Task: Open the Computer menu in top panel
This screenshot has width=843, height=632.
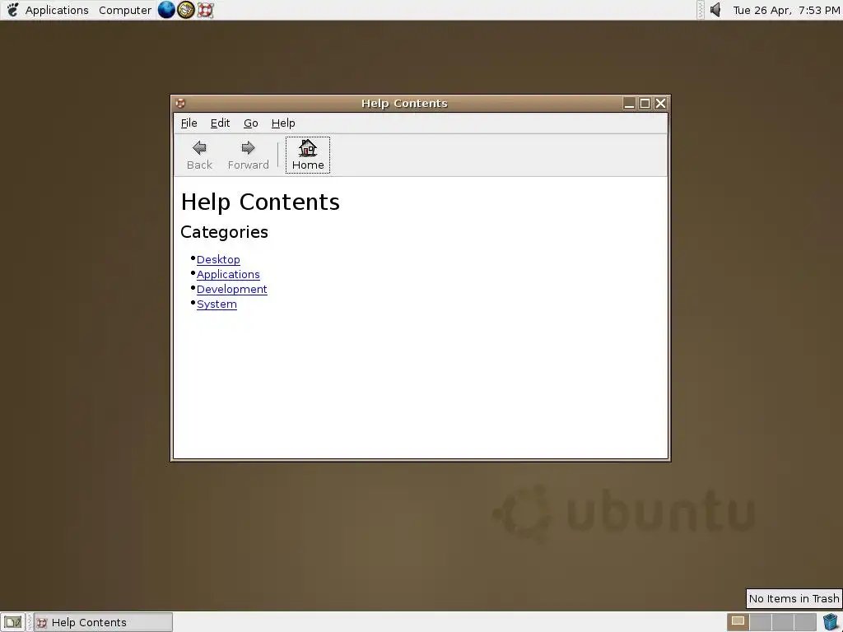Action: pos(125,10)
